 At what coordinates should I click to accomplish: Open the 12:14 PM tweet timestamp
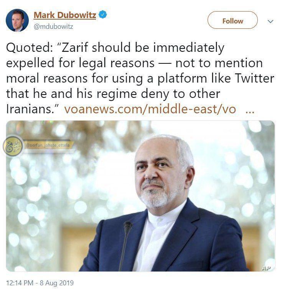click(x=20, y=283)
